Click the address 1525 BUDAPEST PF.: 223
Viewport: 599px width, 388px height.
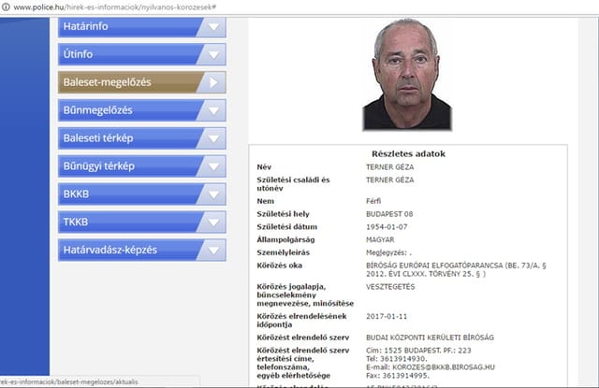coord(428,351)
